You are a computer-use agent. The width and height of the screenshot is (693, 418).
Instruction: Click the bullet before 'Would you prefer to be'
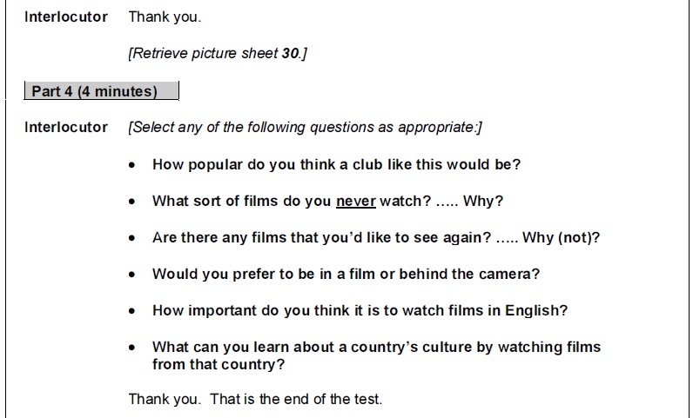pyautogui.click(x=131, y=275)
